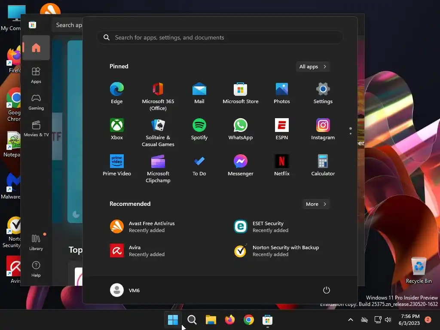Open Messenger from pinned apps

241,165
